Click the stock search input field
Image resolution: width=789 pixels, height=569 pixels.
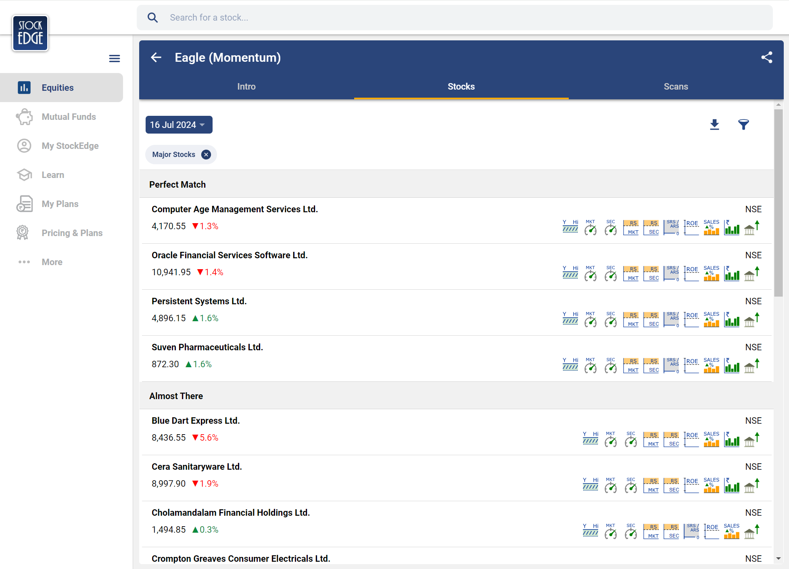[455, 17]
